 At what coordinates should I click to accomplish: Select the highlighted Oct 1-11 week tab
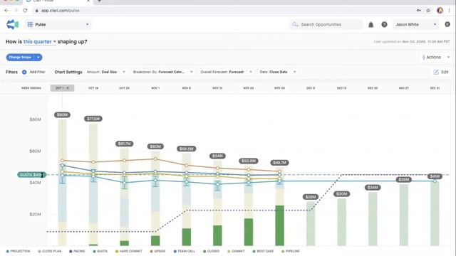click(62, 88)
